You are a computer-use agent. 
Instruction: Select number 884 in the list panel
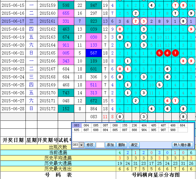(x=106, y=130)
